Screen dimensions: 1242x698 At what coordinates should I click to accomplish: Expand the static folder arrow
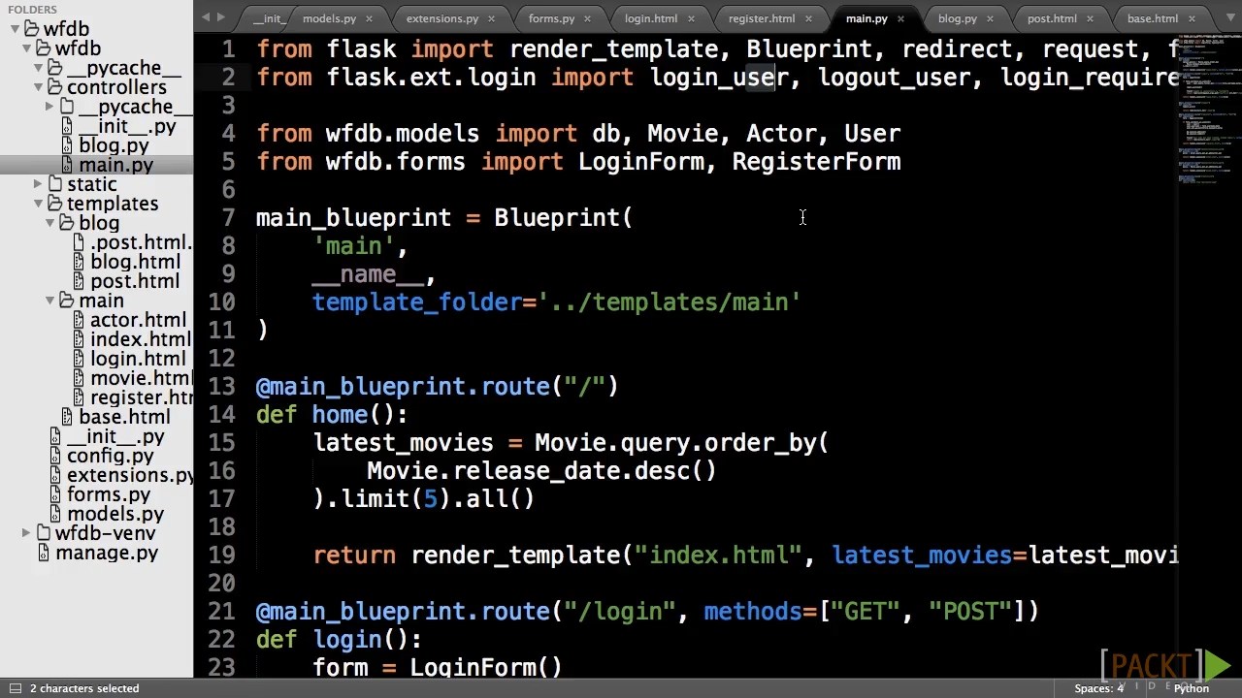pyautogui.click(x=38, y=184)
